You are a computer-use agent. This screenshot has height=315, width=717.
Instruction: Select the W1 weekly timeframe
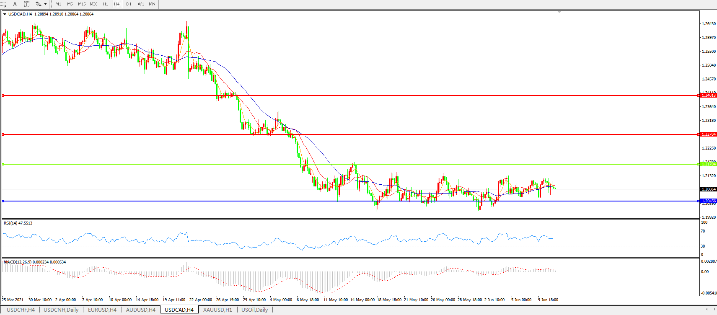pyautogui.click(x=141, y=4)
